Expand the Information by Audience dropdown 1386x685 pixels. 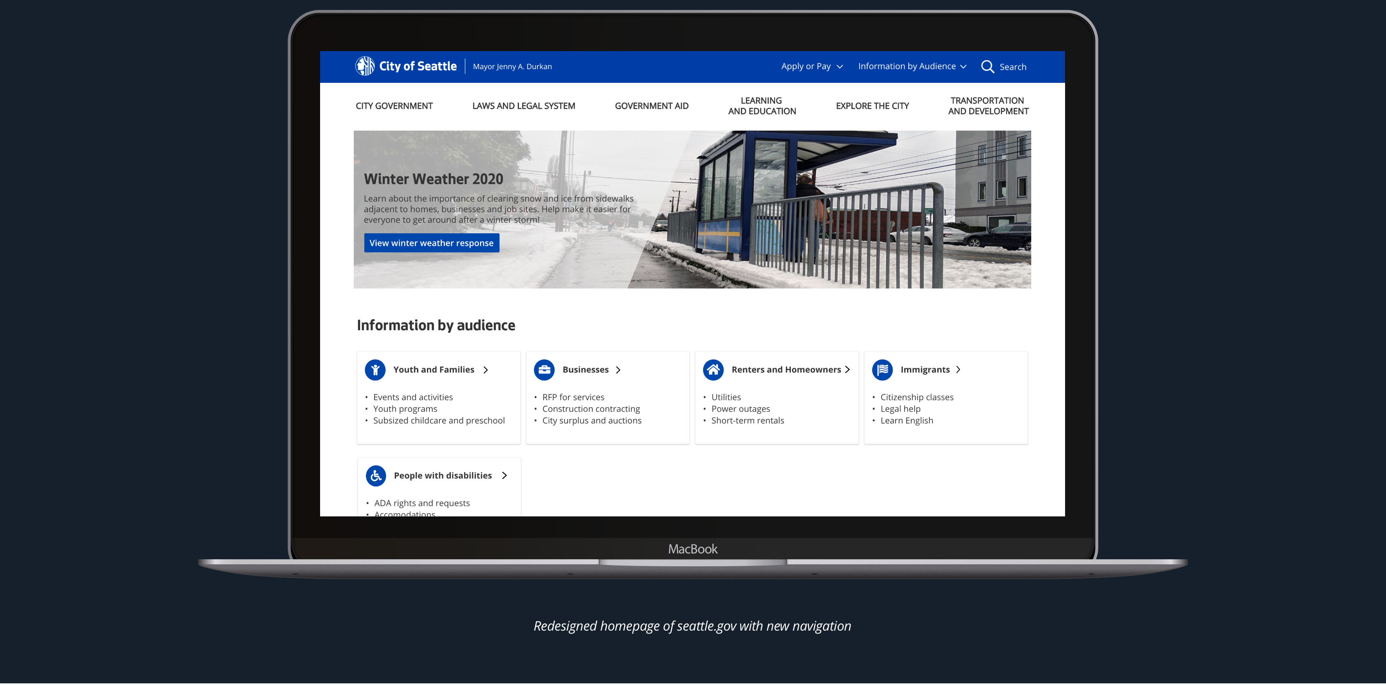tap(912, 67)
